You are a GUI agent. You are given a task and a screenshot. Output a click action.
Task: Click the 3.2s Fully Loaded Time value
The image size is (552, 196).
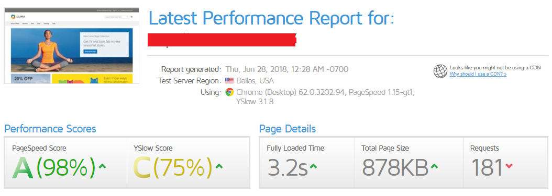click(x=288, y=167)
